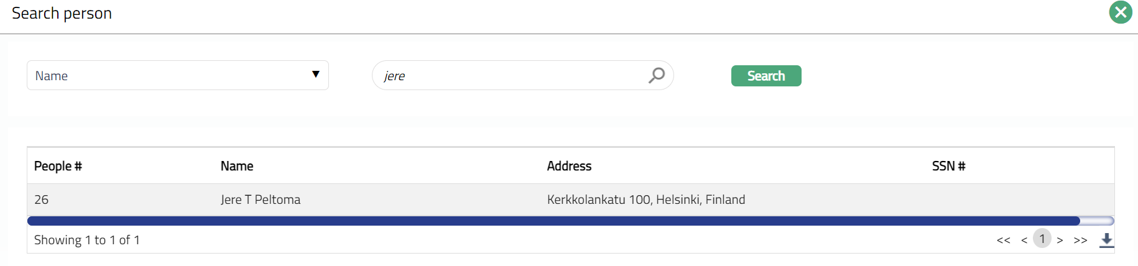Sort by the People # column header

(58, 166)
